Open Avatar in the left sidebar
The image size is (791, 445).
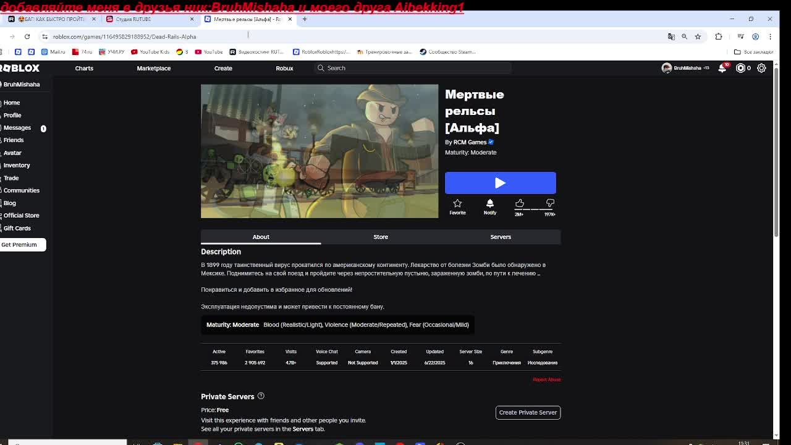click(12, 153)
